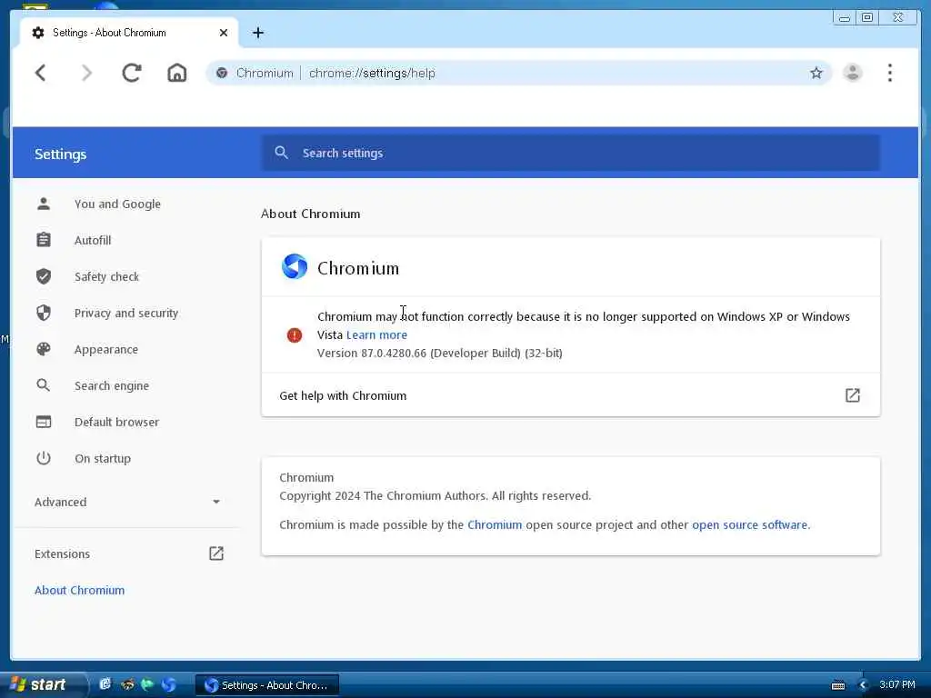
Task: Expand hidden system tray icons arrow
Action: click(864, 685)
